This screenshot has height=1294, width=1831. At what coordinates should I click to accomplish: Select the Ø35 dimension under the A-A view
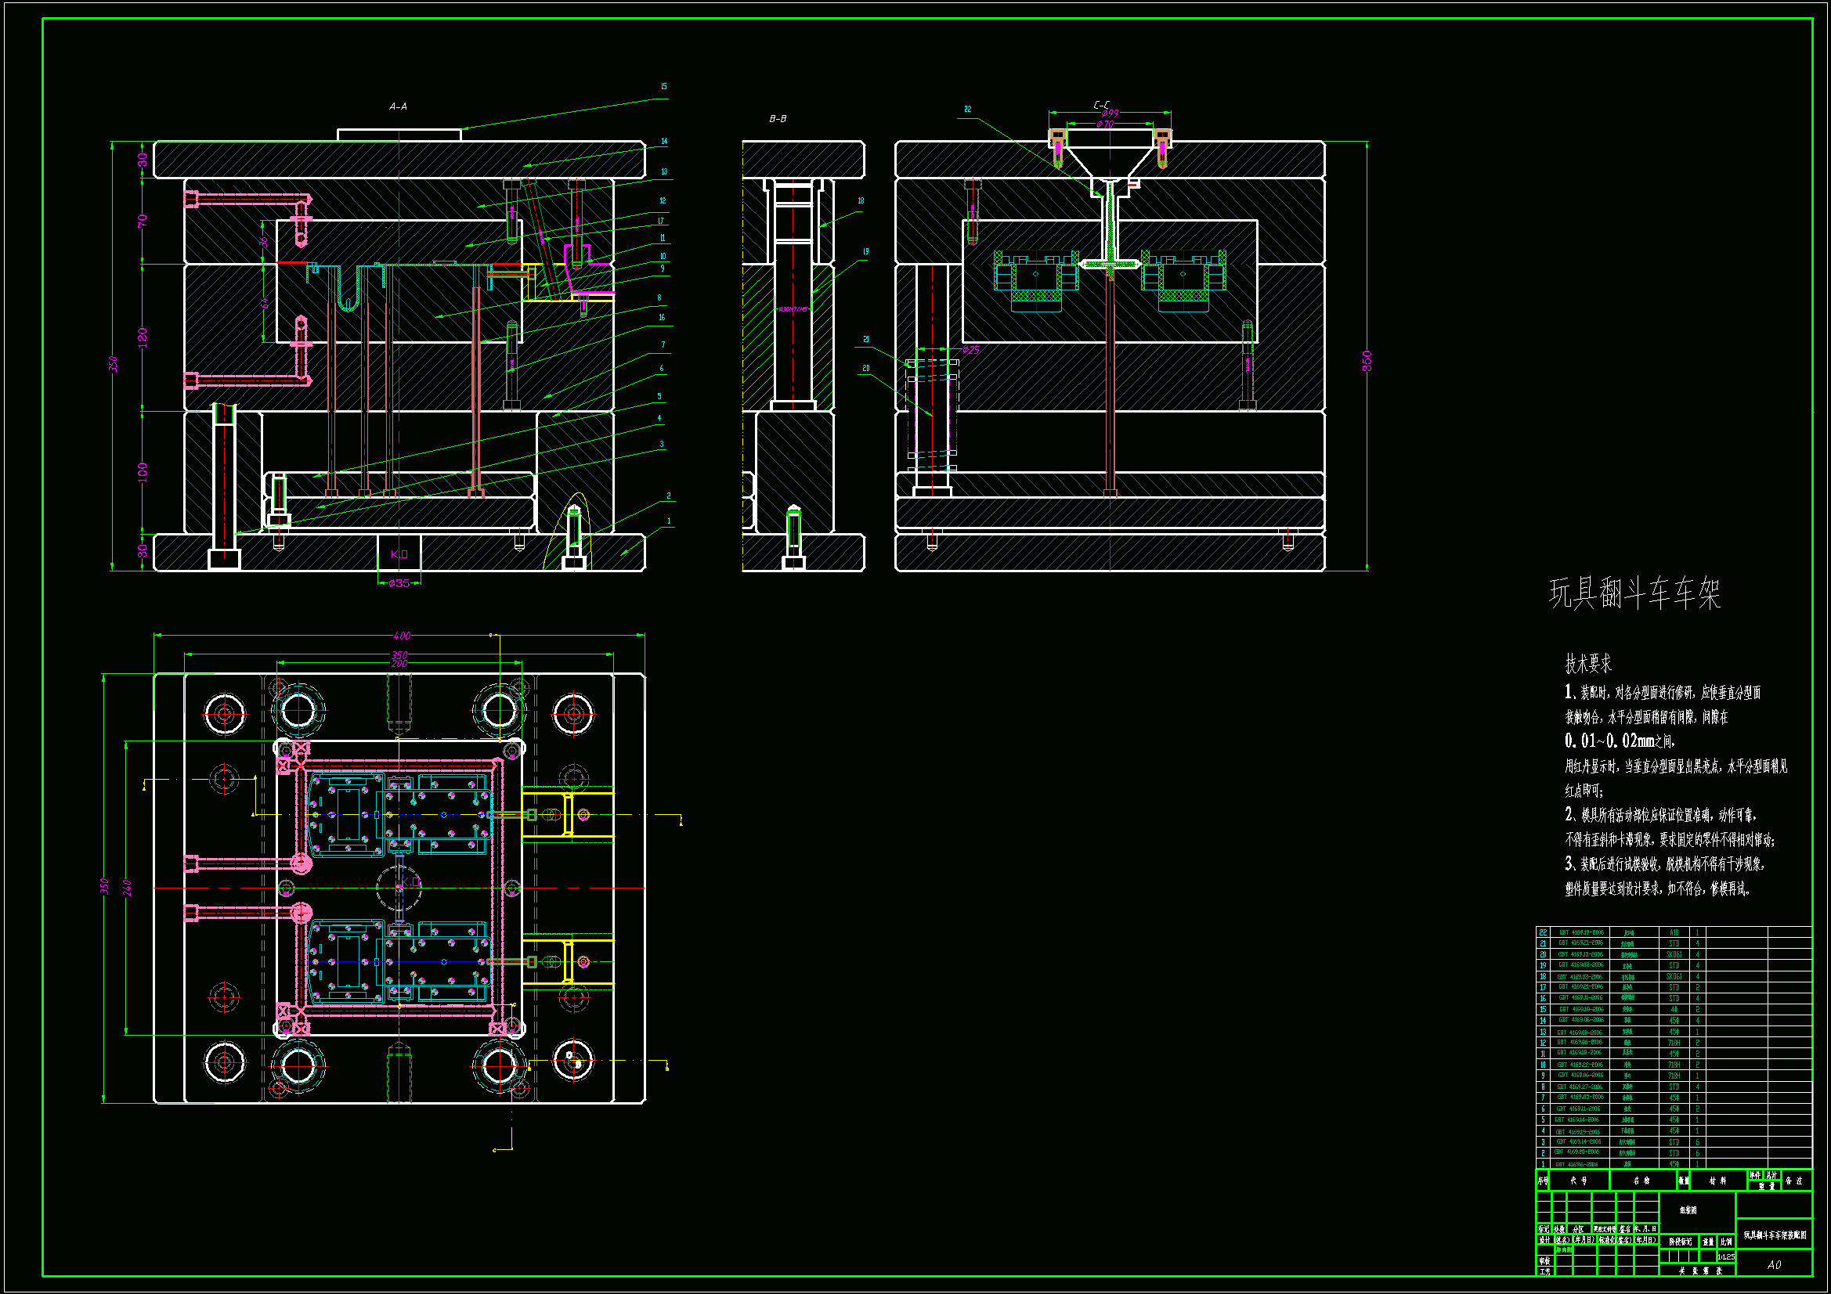(399, 584)
